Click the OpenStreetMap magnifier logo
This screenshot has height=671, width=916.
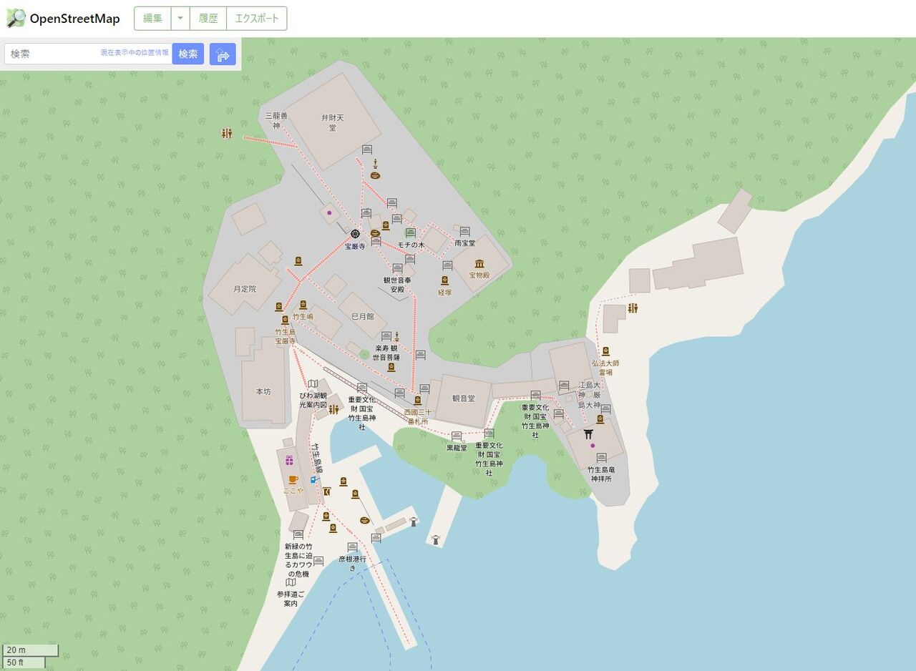coord(16,18)
